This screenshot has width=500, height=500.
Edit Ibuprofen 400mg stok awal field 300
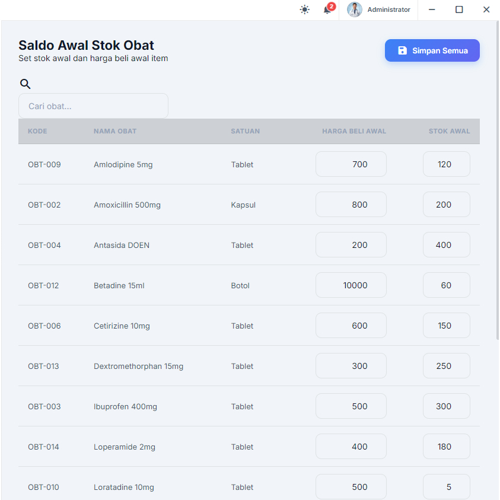click(x=447, y=406)
